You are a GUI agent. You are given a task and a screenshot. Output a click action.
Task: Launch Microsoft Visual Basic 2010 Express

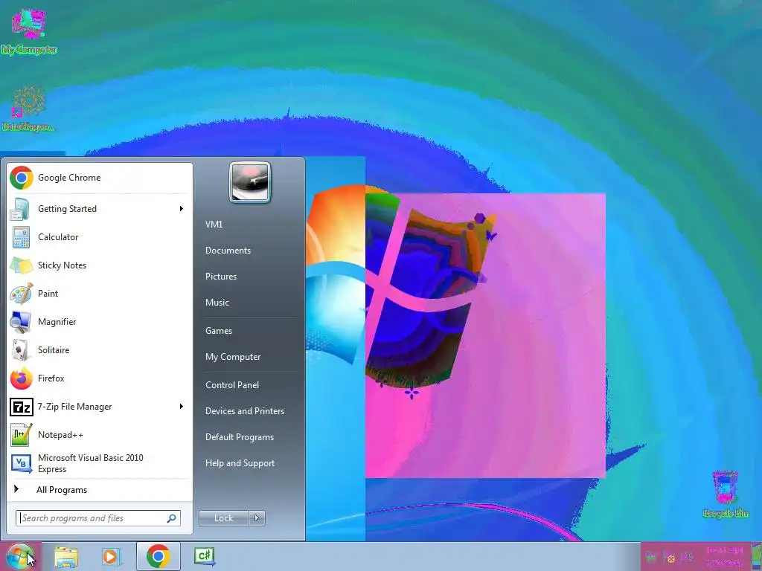click(100, 463)
